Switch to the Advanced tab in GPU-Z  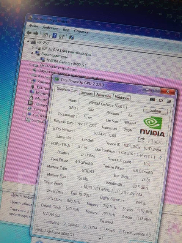[104, 95]
